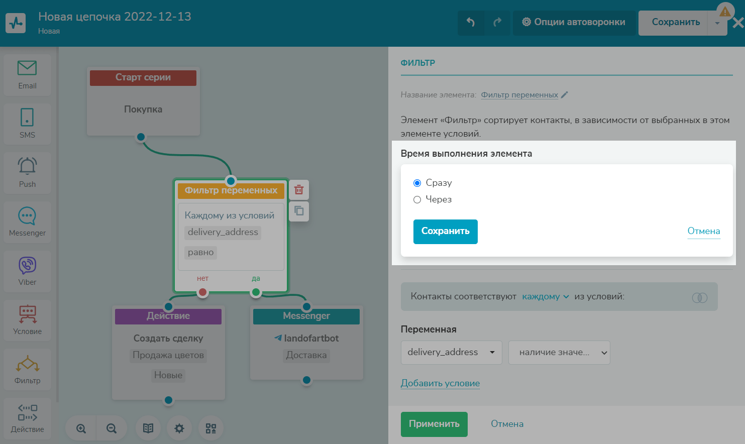
Task: Click the Фильтр переменных block header
Action: 231,190
